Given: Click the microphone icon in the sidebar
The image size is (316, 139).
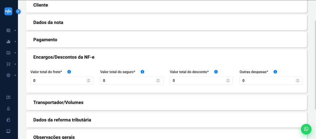Looking at the screenshot, I should click(8, 108).
